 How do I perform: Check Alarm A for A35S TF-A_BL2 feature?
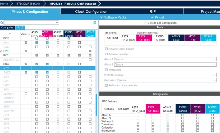click(x=138, y=115)
